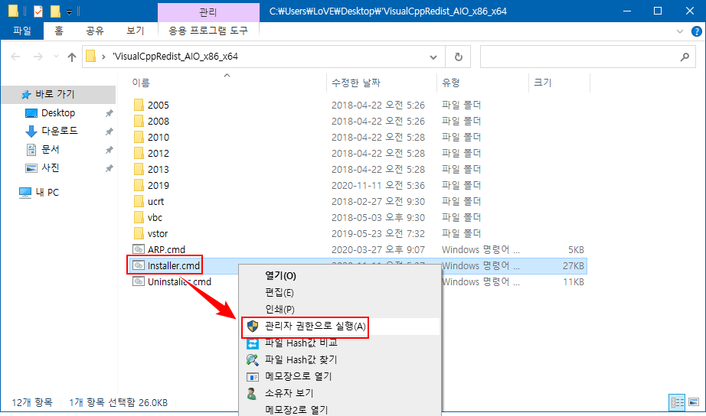Click the pin icon beside 문서

[x=109, y=150]
